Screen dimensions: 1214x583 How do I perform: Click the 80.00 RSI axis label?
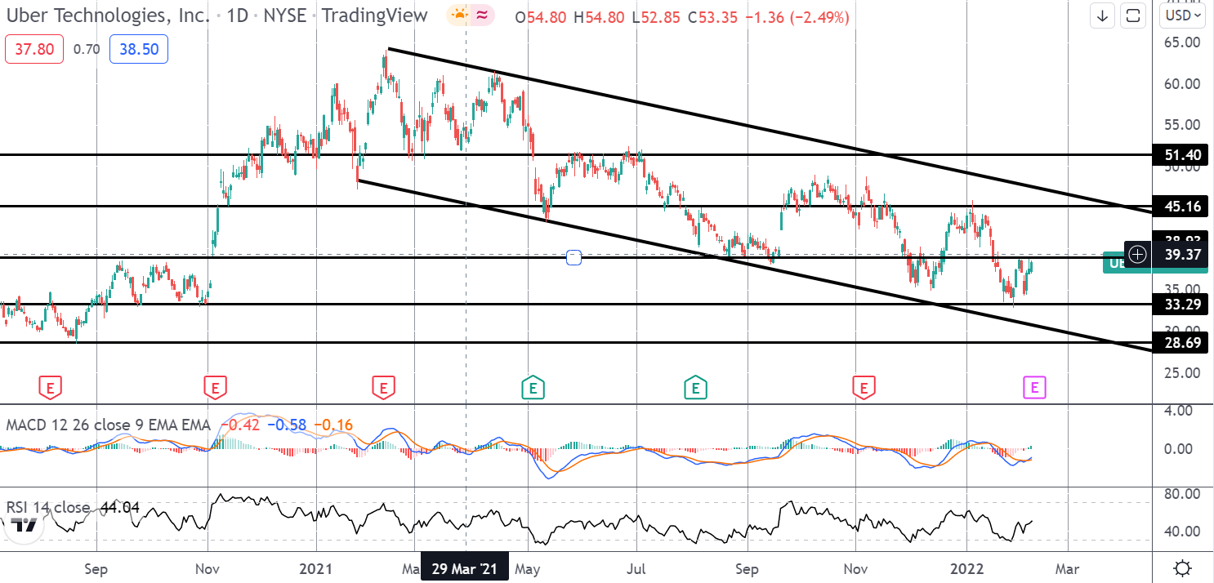tap(1182, 493)
